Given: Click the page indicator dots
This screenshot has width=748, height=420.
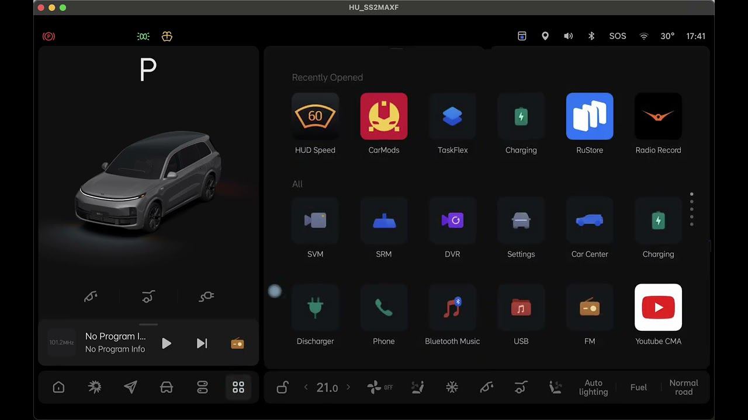Looking at the screenshot, I should click(691, 209).
